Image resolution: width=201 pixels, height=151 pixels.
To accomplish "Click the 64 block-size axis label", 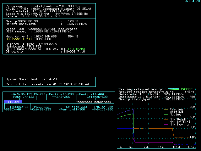I will (146, 147).
